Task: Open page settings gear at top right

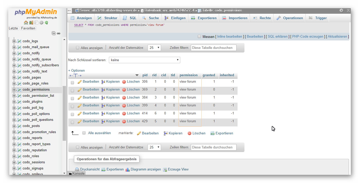Action: tap(341, 10)
